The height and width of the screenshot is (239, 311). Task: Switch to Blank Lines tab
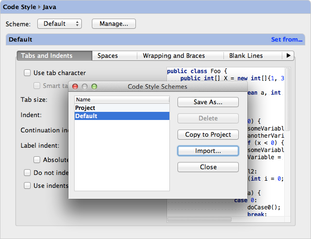[246, 55]
